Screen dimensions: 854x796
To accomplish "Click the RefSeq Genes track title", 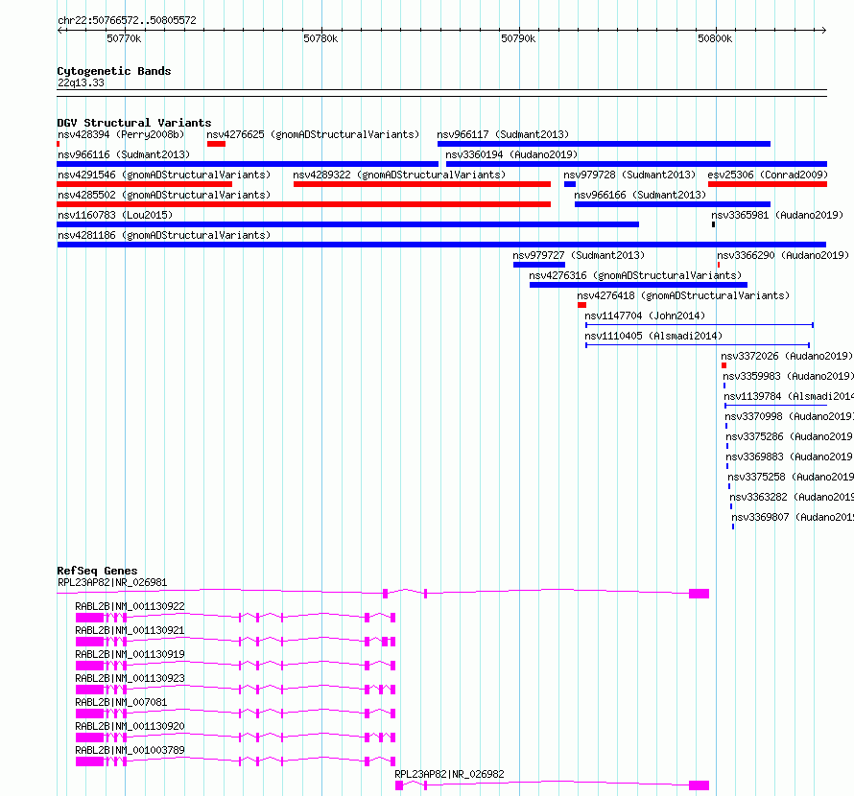I will coord(97,571).
